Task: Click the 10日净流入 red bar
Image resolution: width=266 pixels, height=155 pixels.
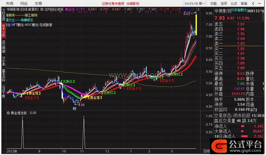Action: [244, 136]
